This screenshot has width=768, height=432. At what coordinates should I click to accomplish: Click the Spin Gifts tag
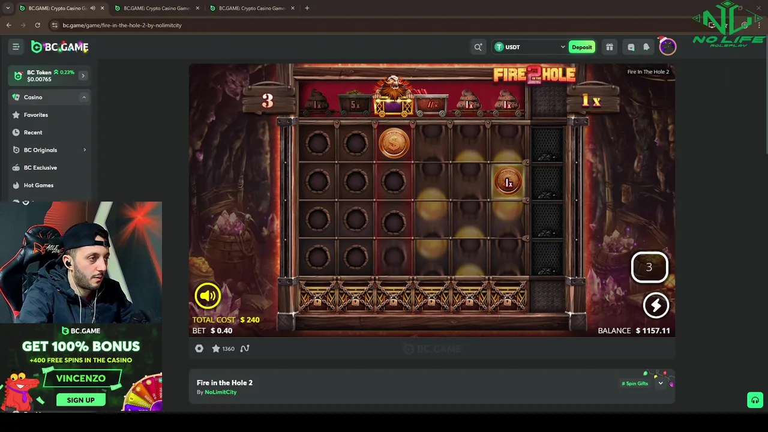635,383
